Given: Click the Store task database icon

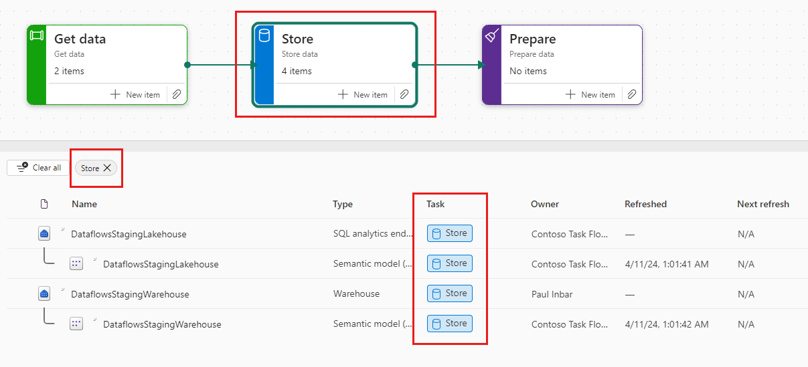Looking at the screenshot, I should coord(264,35).
